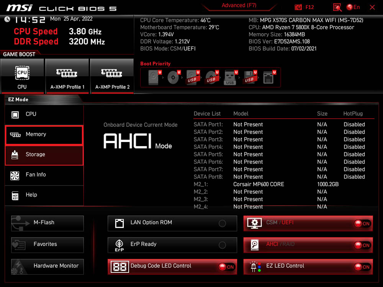383x287 pixels.
Task: Click the GAME BOOST heading
Action: (19, 54)
